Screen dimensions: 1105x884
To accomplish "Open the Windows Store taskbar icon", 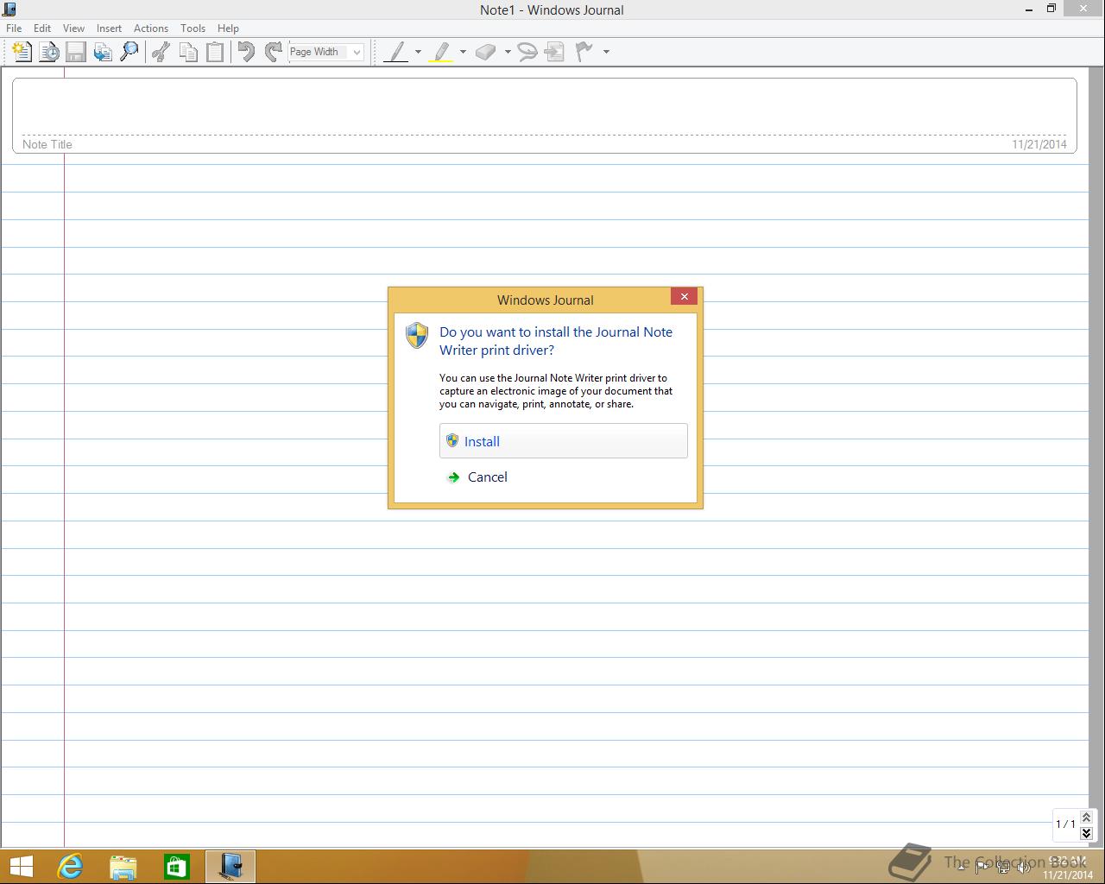I will click(177, 867).
